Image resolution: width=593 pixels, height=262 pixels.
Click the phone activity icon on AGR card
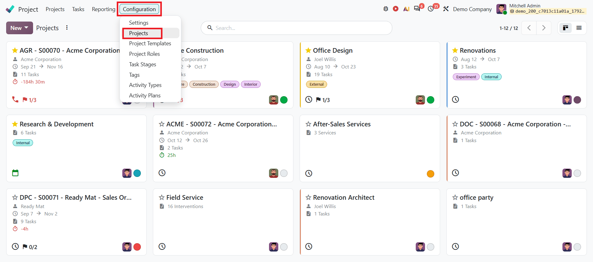tap(15, 100)
